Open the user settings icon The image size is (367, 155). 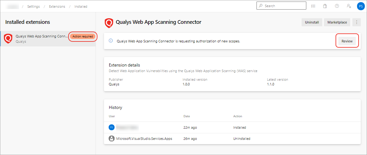349,6
